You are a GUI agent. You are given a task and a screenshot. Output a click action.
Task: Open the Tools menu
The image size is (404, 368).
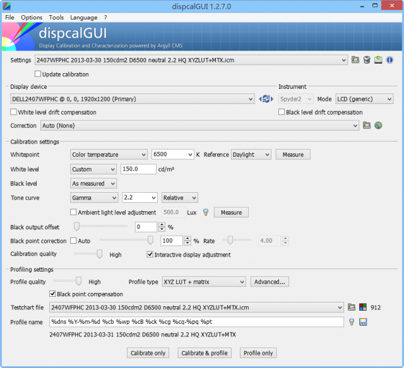point(56,18)
